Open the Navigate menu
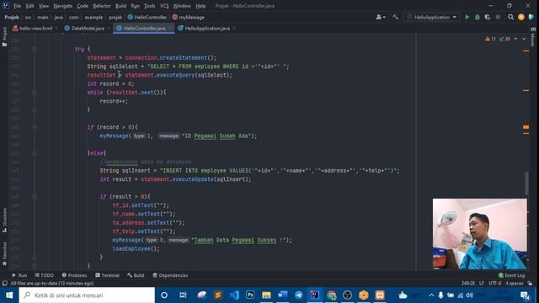This screenshot has width=539, height=303. pos(63,6)
